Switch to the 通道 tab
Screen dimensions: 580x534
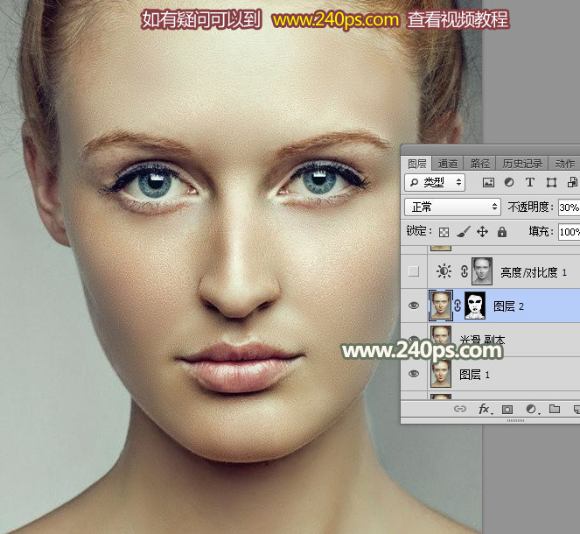(448, 164)
